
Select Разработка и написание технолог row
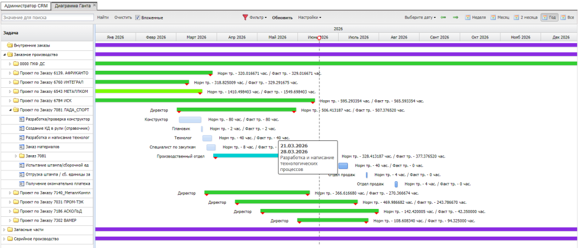click(46, 138)
